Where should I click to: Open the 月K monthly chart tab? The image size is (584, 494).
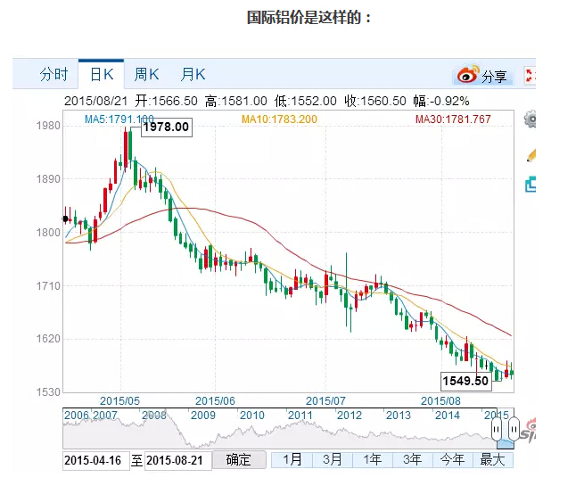pos(193,74)
